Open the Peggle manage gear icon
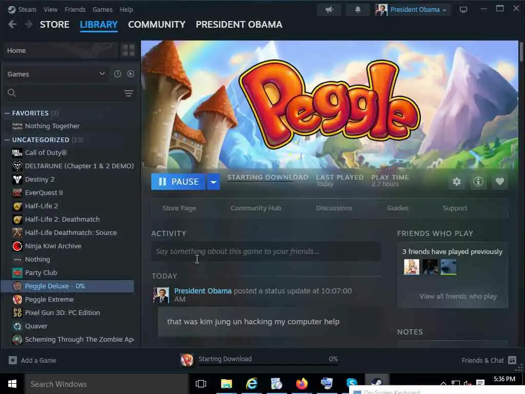 pos(457,182)
